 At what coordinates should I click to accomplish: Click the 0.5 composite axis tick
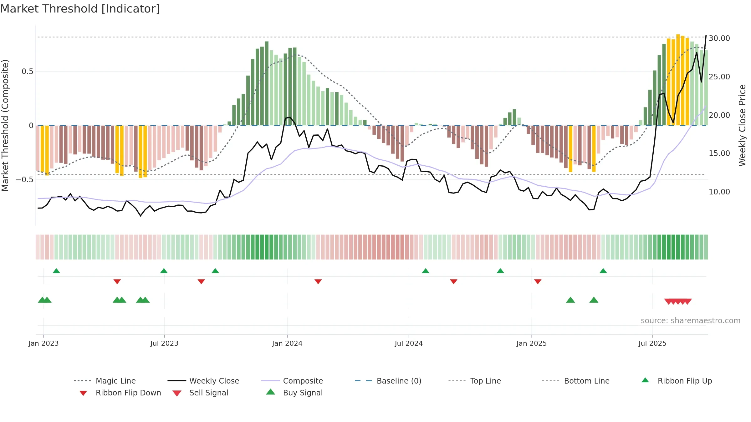point(28,72)
